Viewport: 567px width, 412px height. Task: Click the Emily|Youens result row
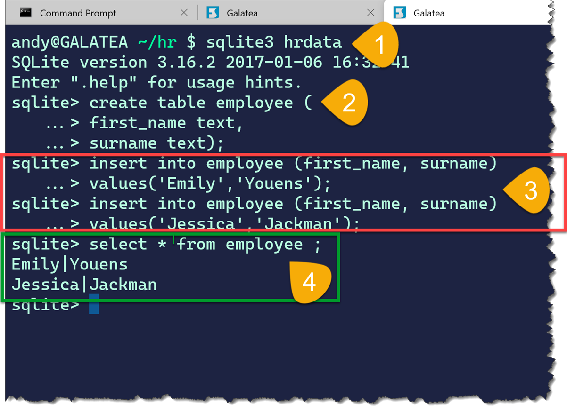tap(70, 264)
